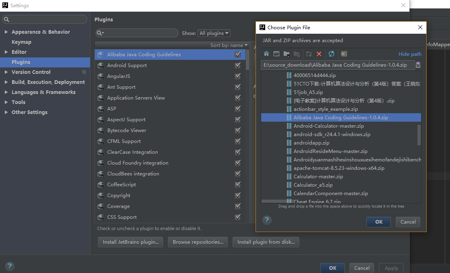Click the zip icon of 51job_A5.zip
This screenshot has width=450, height=273.
tap(289, 92)
